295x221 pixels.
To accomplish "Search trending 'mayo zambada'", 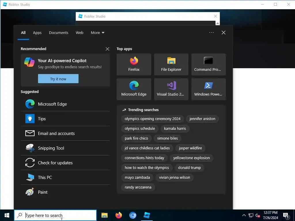I will point(137,177).
